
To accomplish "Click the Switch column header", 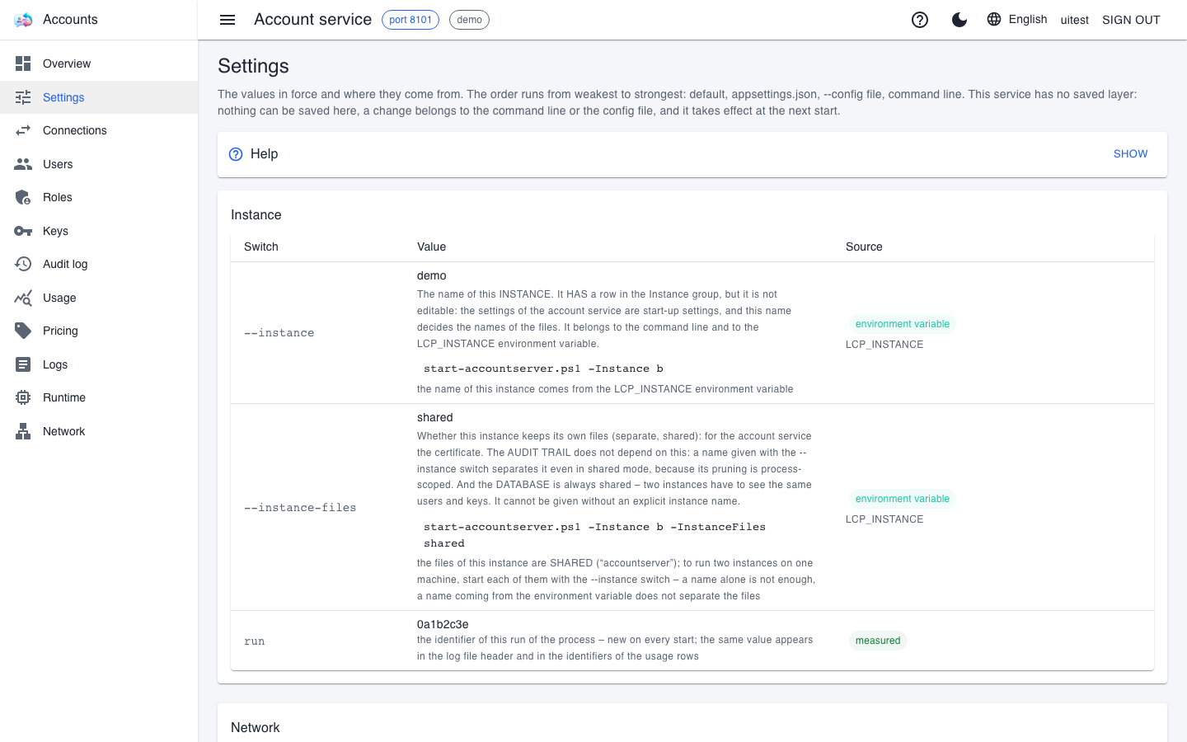I will (261, 247).
